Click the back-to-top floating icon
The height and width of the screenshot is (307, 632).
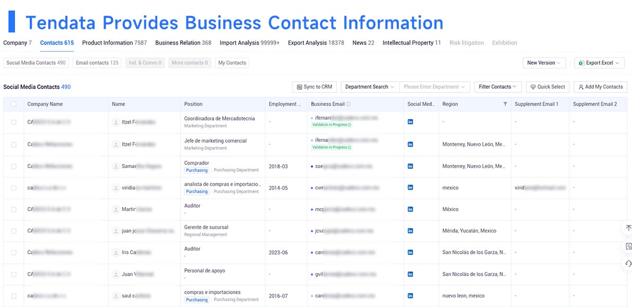click(x=628, y=228)
